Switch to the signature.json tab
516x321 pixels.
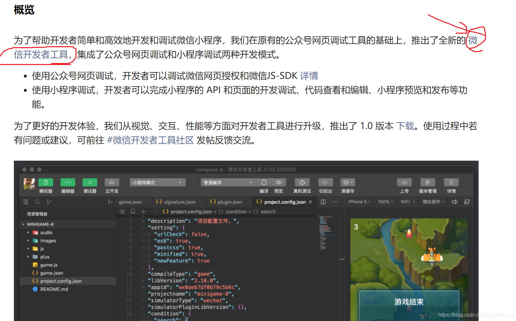pyautogui.click(x=176, y=202)
